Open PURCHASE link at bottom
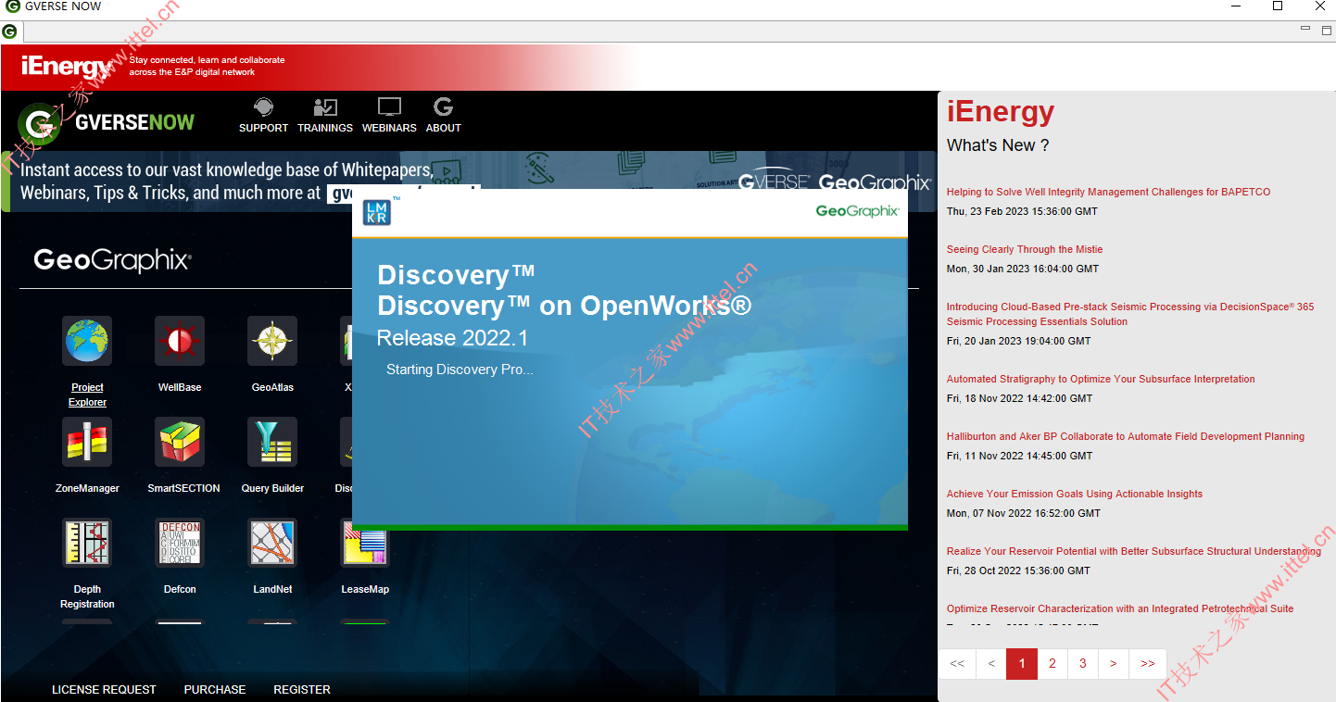The height and width of the screenshot is (702, 1336). point(215,689)
